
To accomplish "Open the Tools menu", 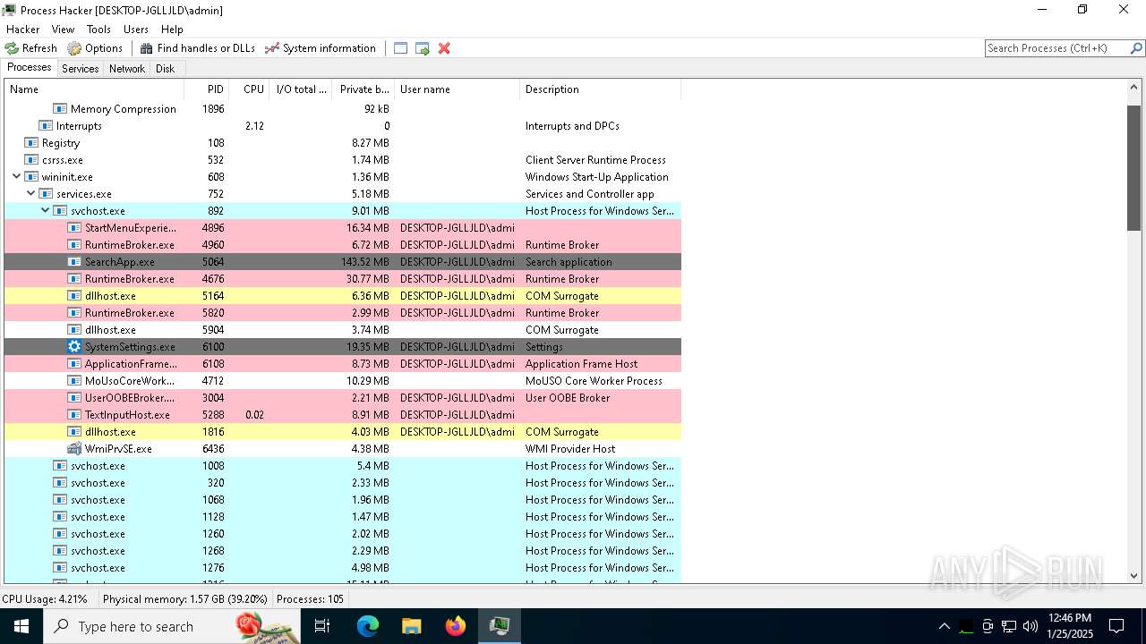I will [x=98, y=30].
